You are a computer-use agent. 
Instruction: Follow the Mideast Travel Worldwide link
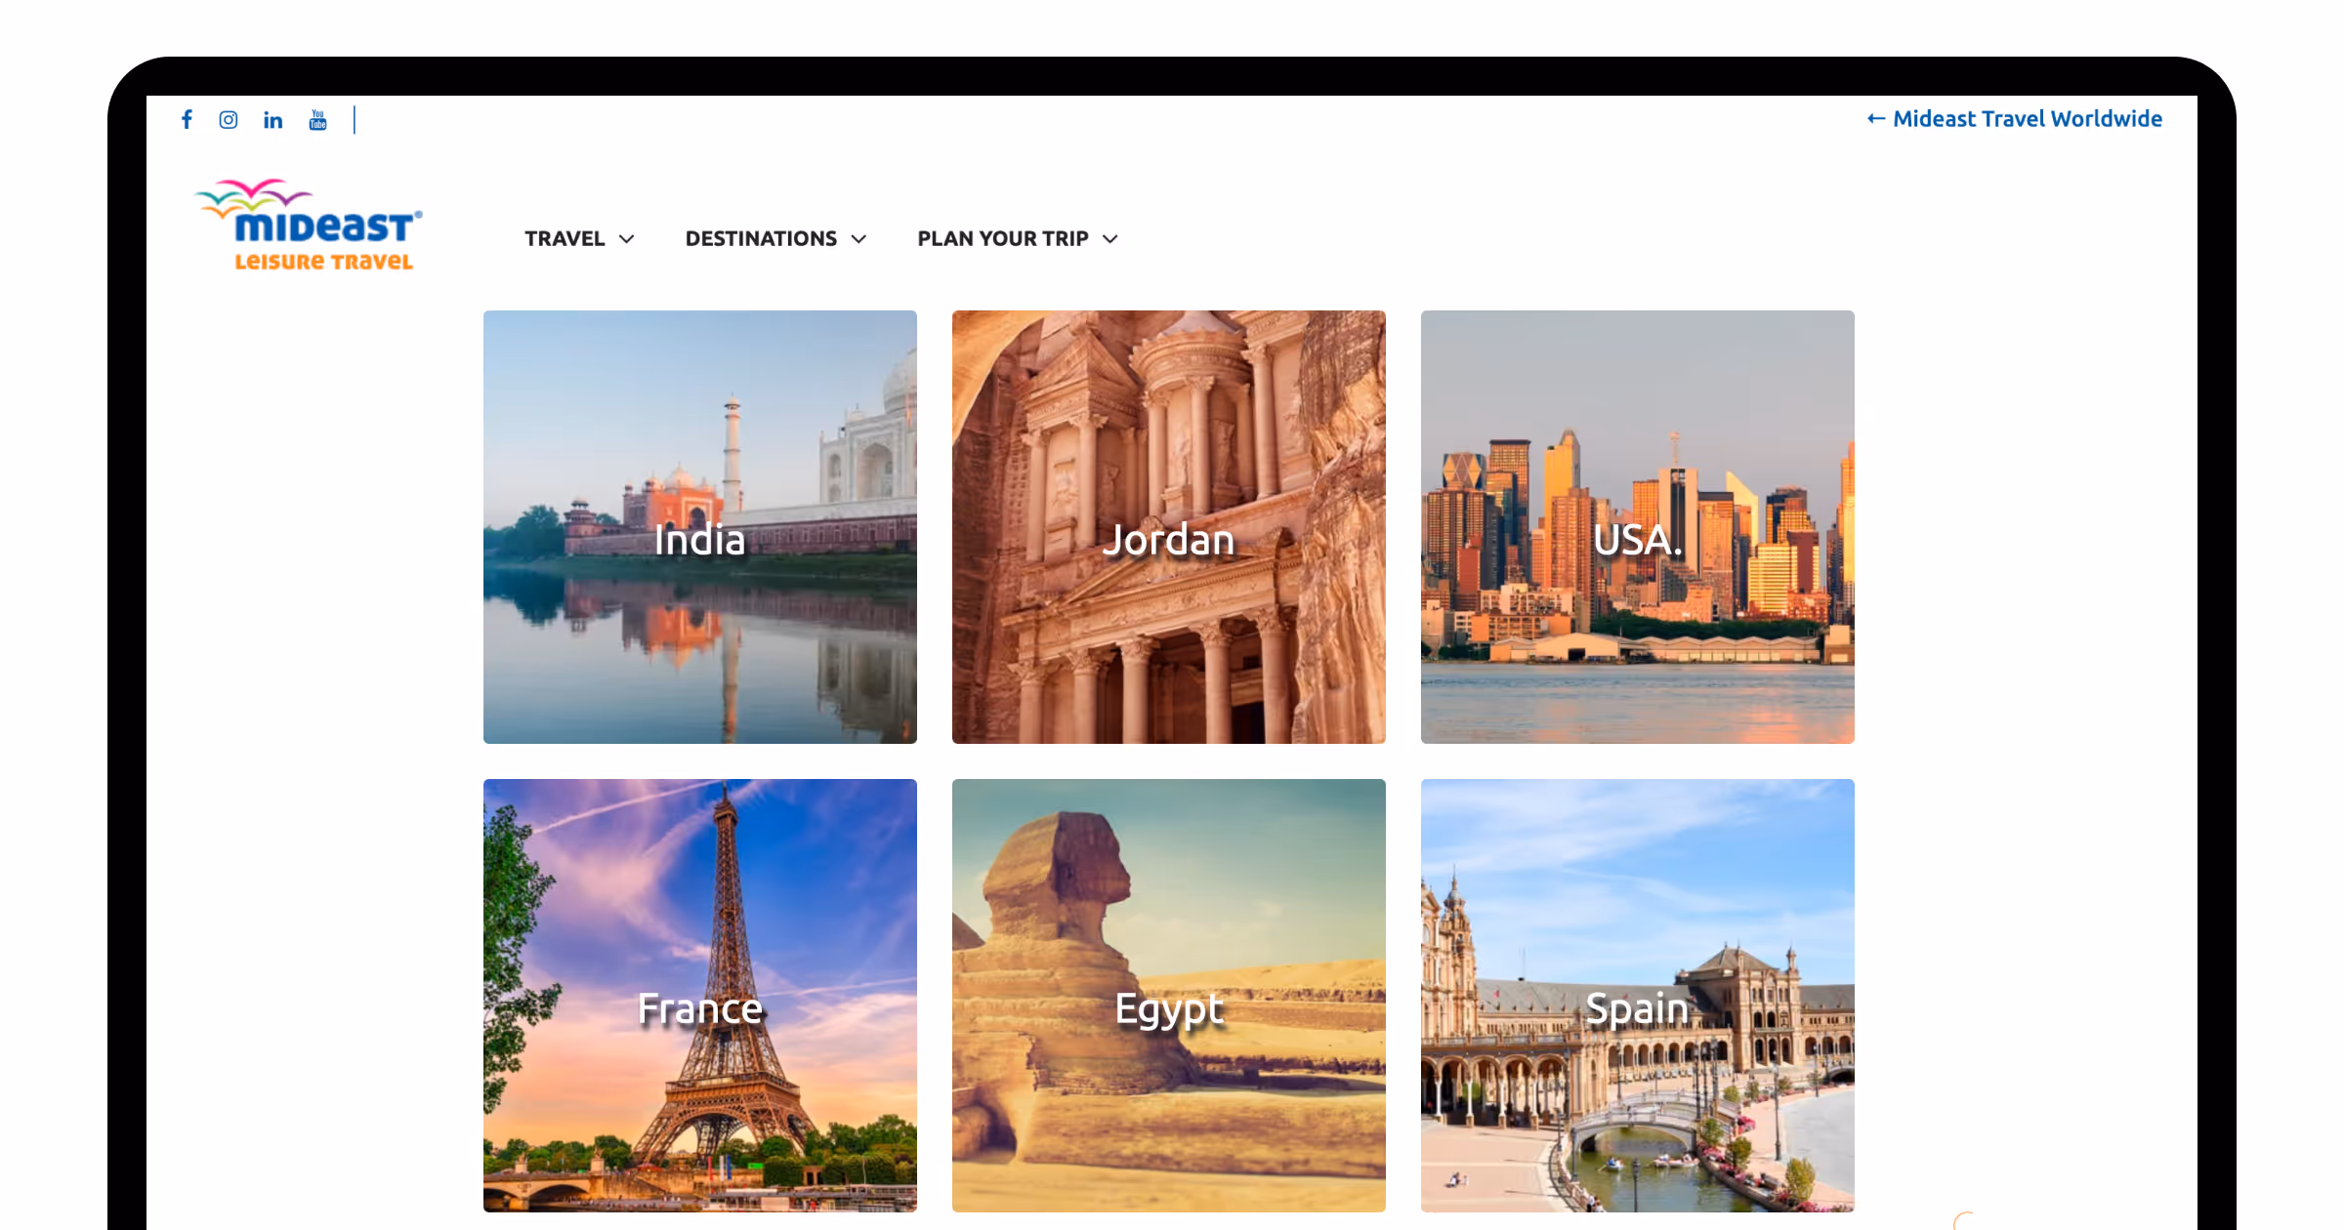pos(2028,119)
